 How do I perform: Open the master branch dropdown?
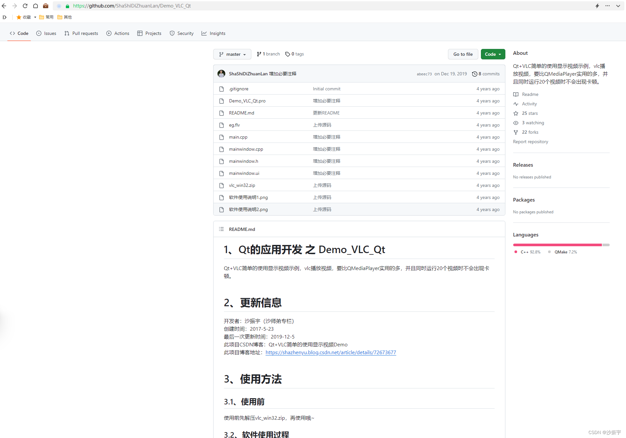[x=232, y=54]
